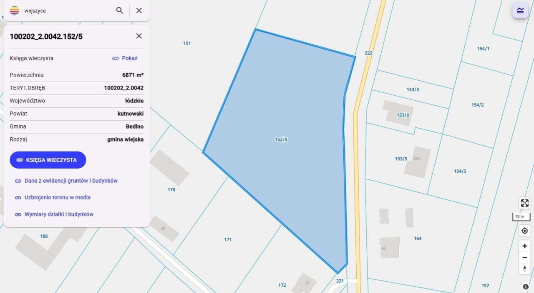This screenshot has height=293, width=534.
Task: Zoom out with the minus button
Action: point(525,257)
